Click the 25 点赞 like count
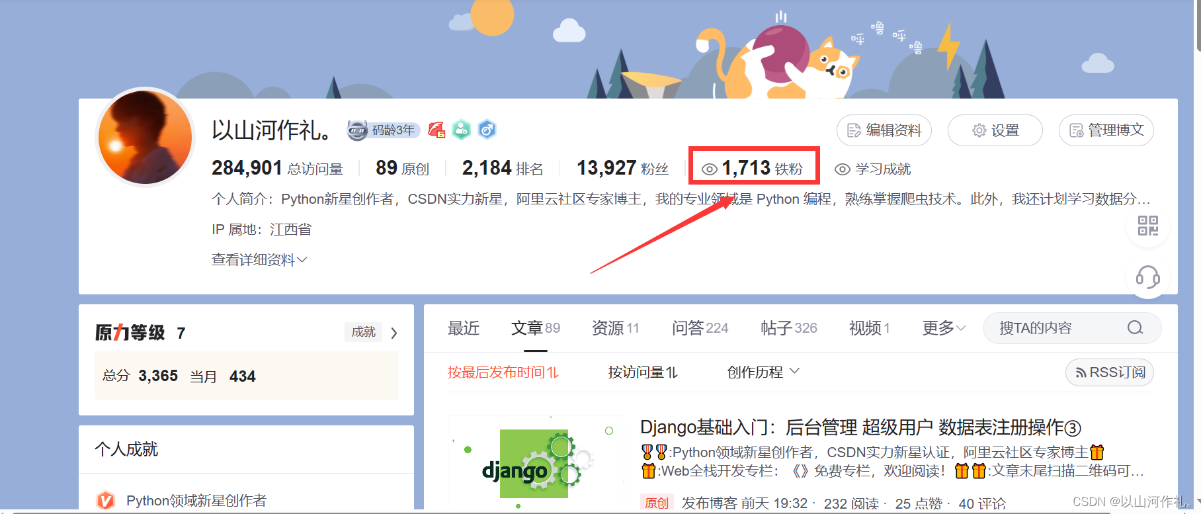Viewport: 1201px width, 514px height. (919, 503)
